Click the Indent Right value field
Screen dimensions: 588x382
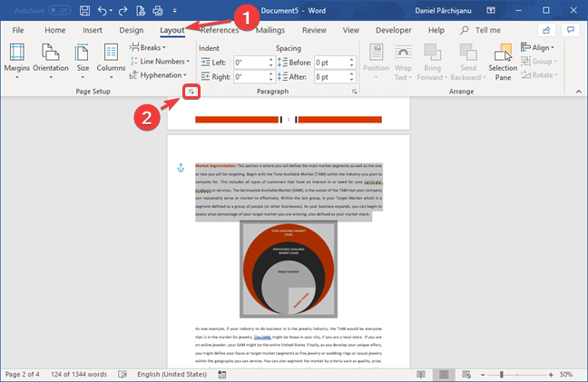point(250,77)
